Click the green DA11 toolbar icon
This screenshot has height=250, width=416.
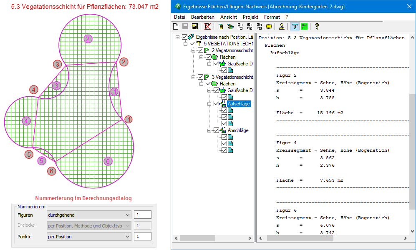[x=304, y=27]
